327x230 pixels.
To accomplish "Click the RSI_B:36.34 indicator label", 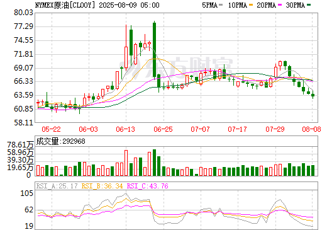I will point(102,186).
